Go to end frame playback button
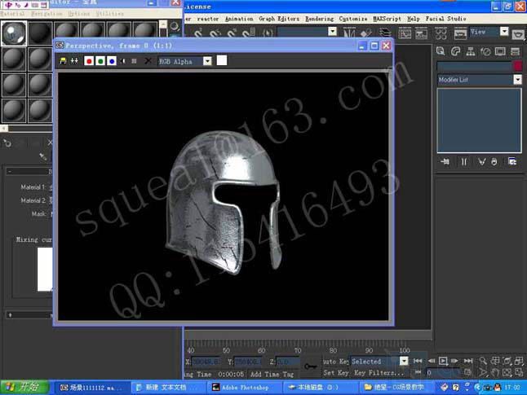The image size is (527, 395). pos(467,361)
